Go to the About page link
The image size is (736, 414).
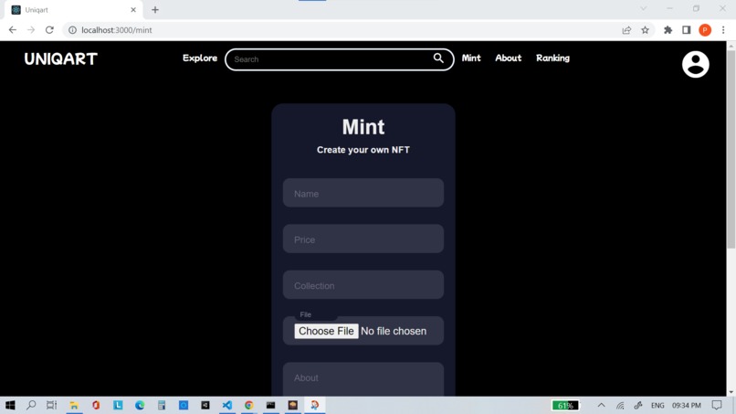(508, 58)
